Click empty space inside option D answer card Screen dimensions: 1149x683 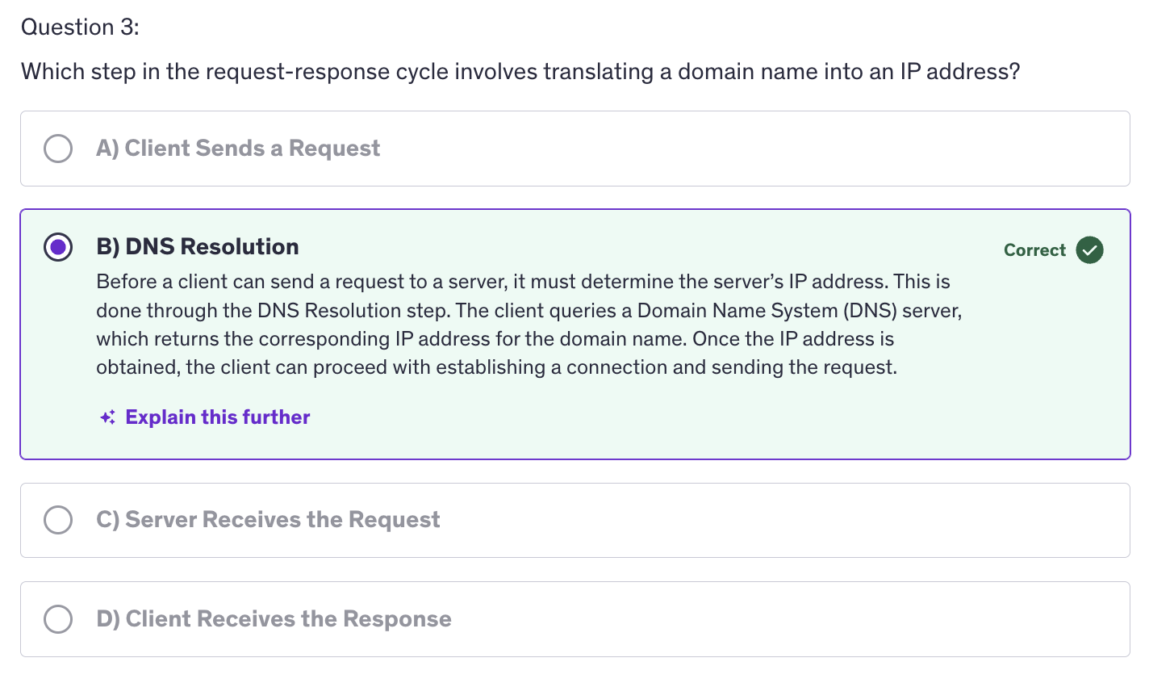(x=767, y=619)
